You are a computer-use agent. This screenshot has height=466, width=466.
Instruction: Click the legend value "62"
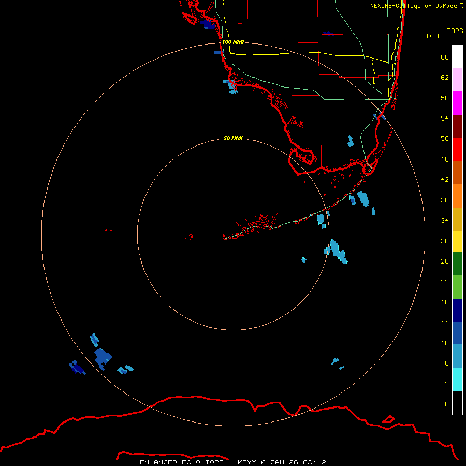445,78
